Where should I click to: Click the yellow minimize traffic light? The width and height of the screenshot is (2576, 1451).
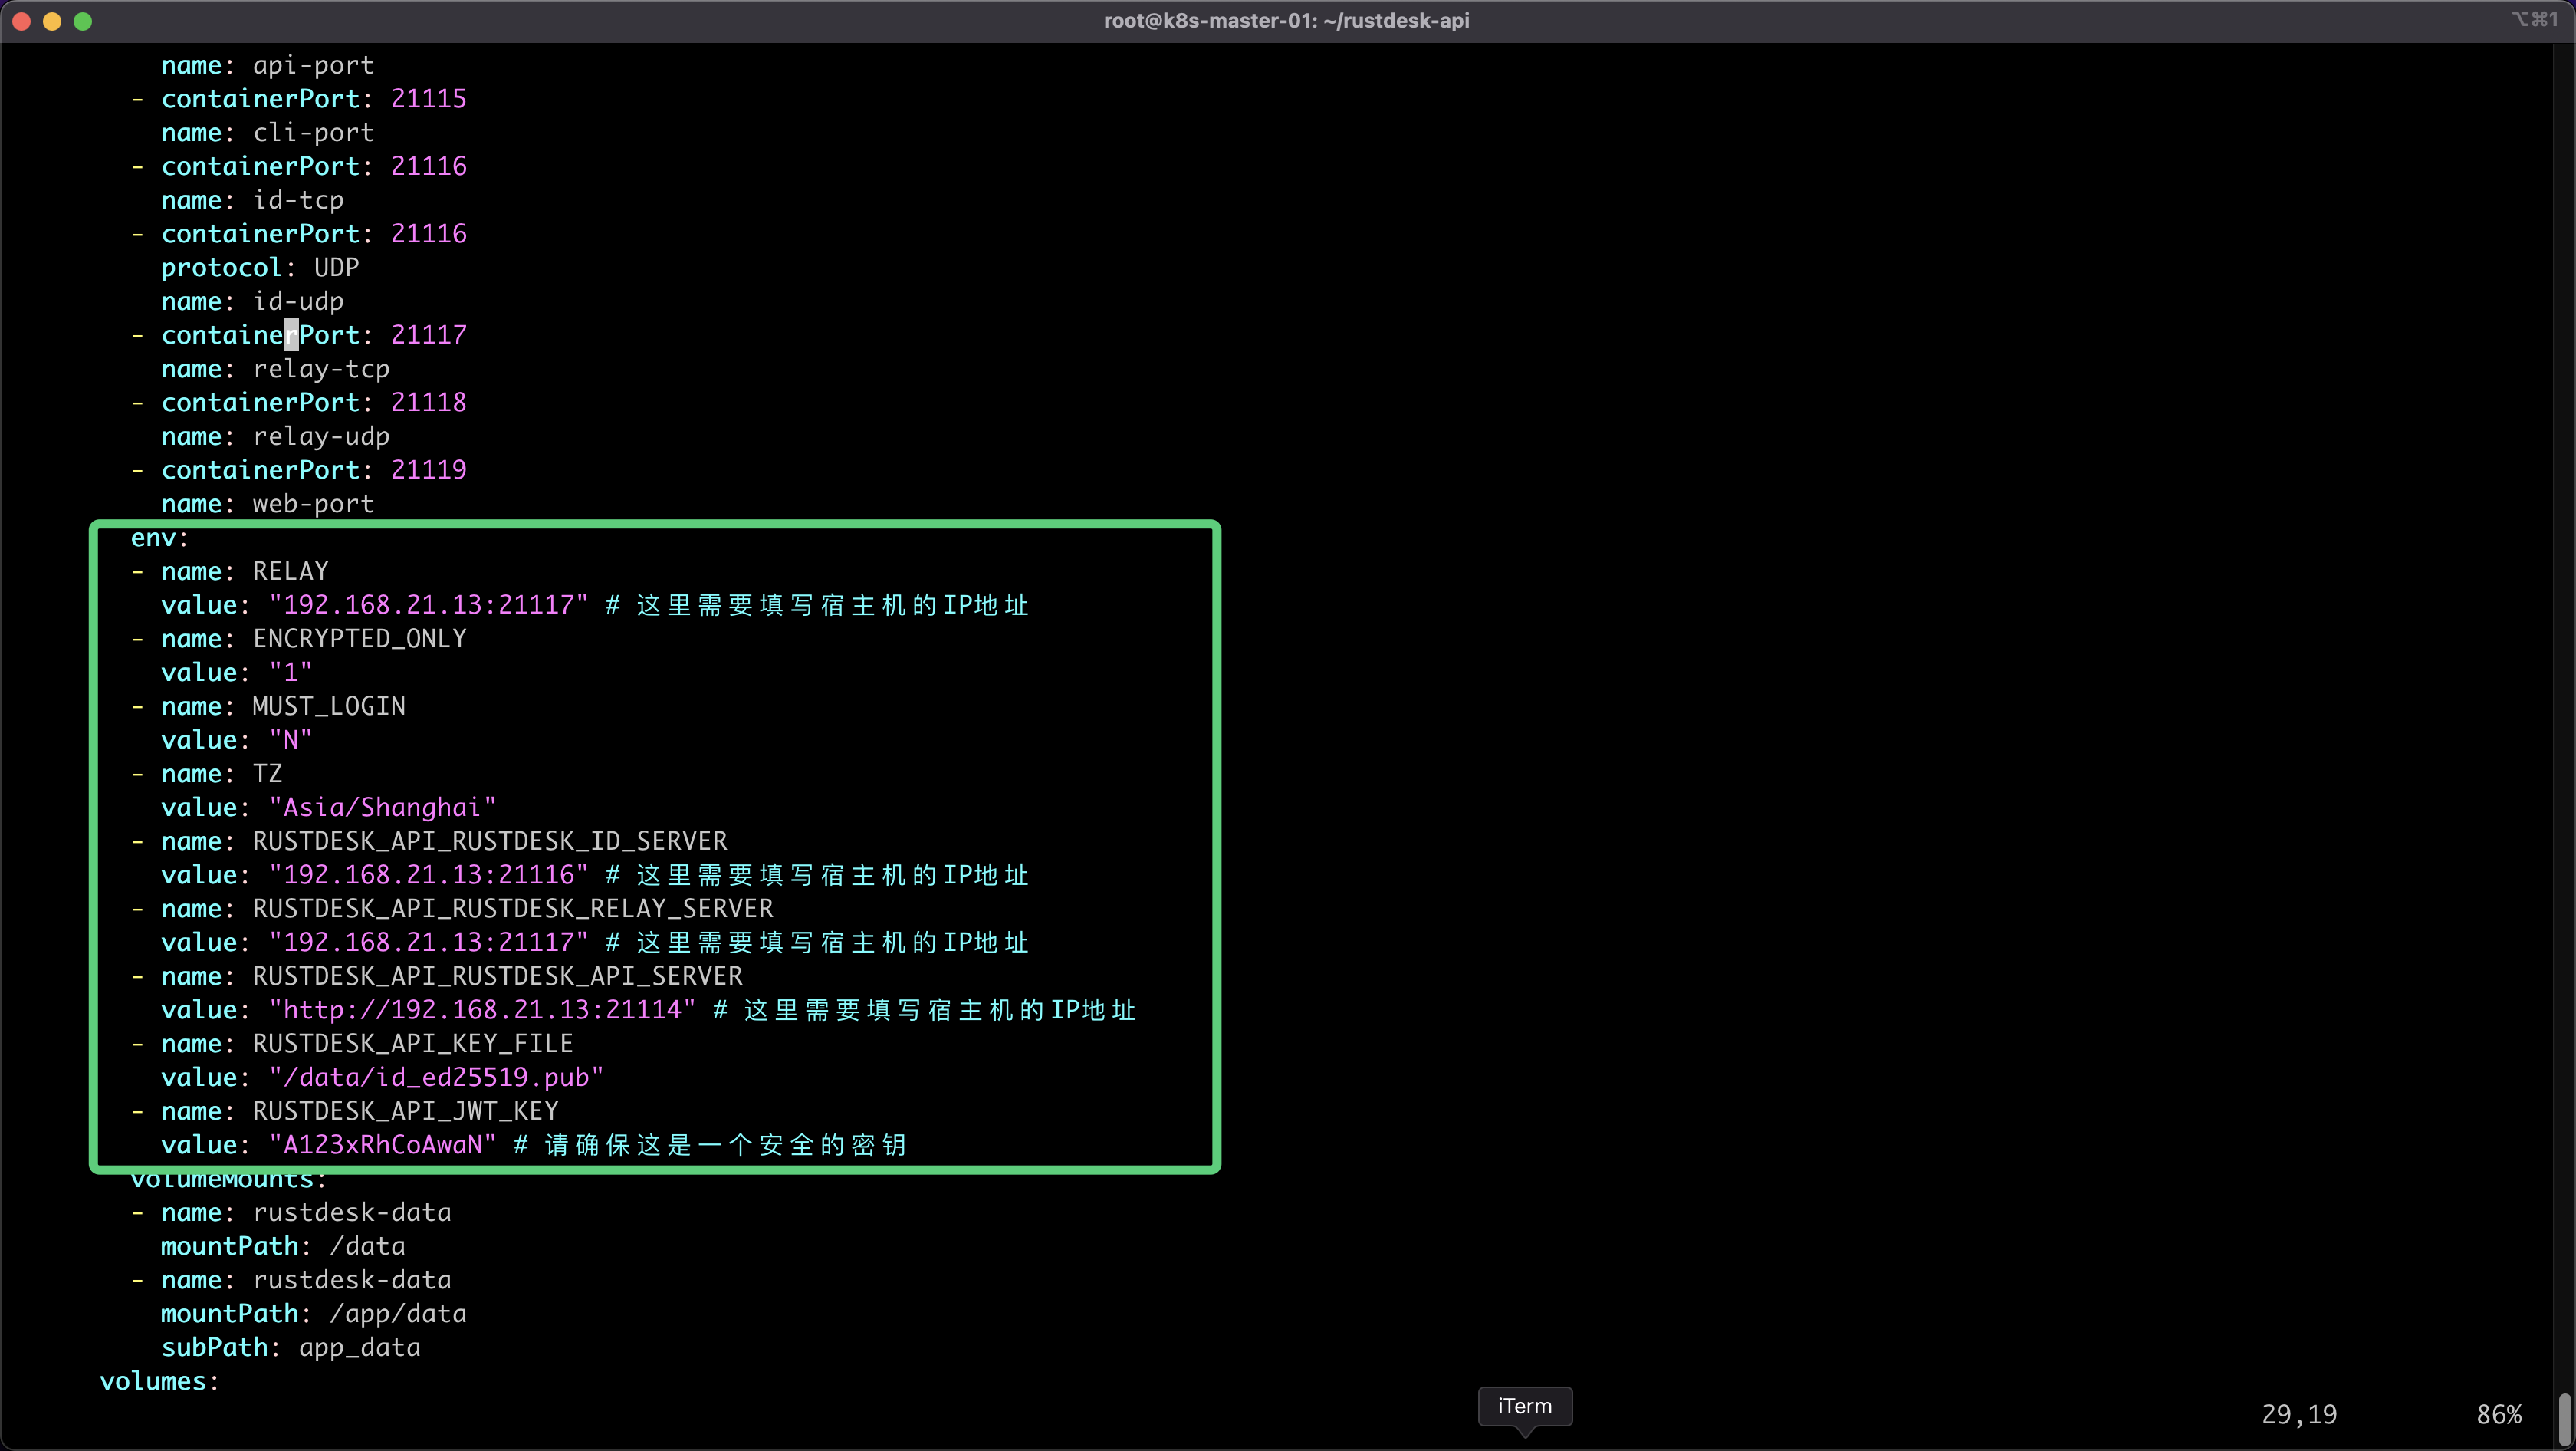click(x=52, y=21)
